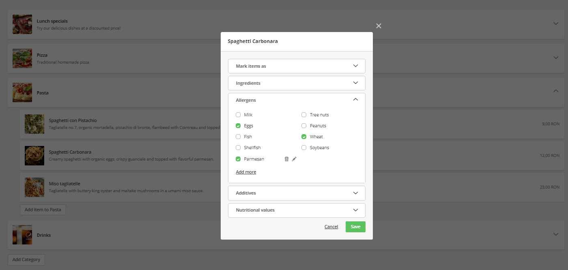
Task: Close the Spaghetti Carbonara dialog
Action: pos(378,26)
